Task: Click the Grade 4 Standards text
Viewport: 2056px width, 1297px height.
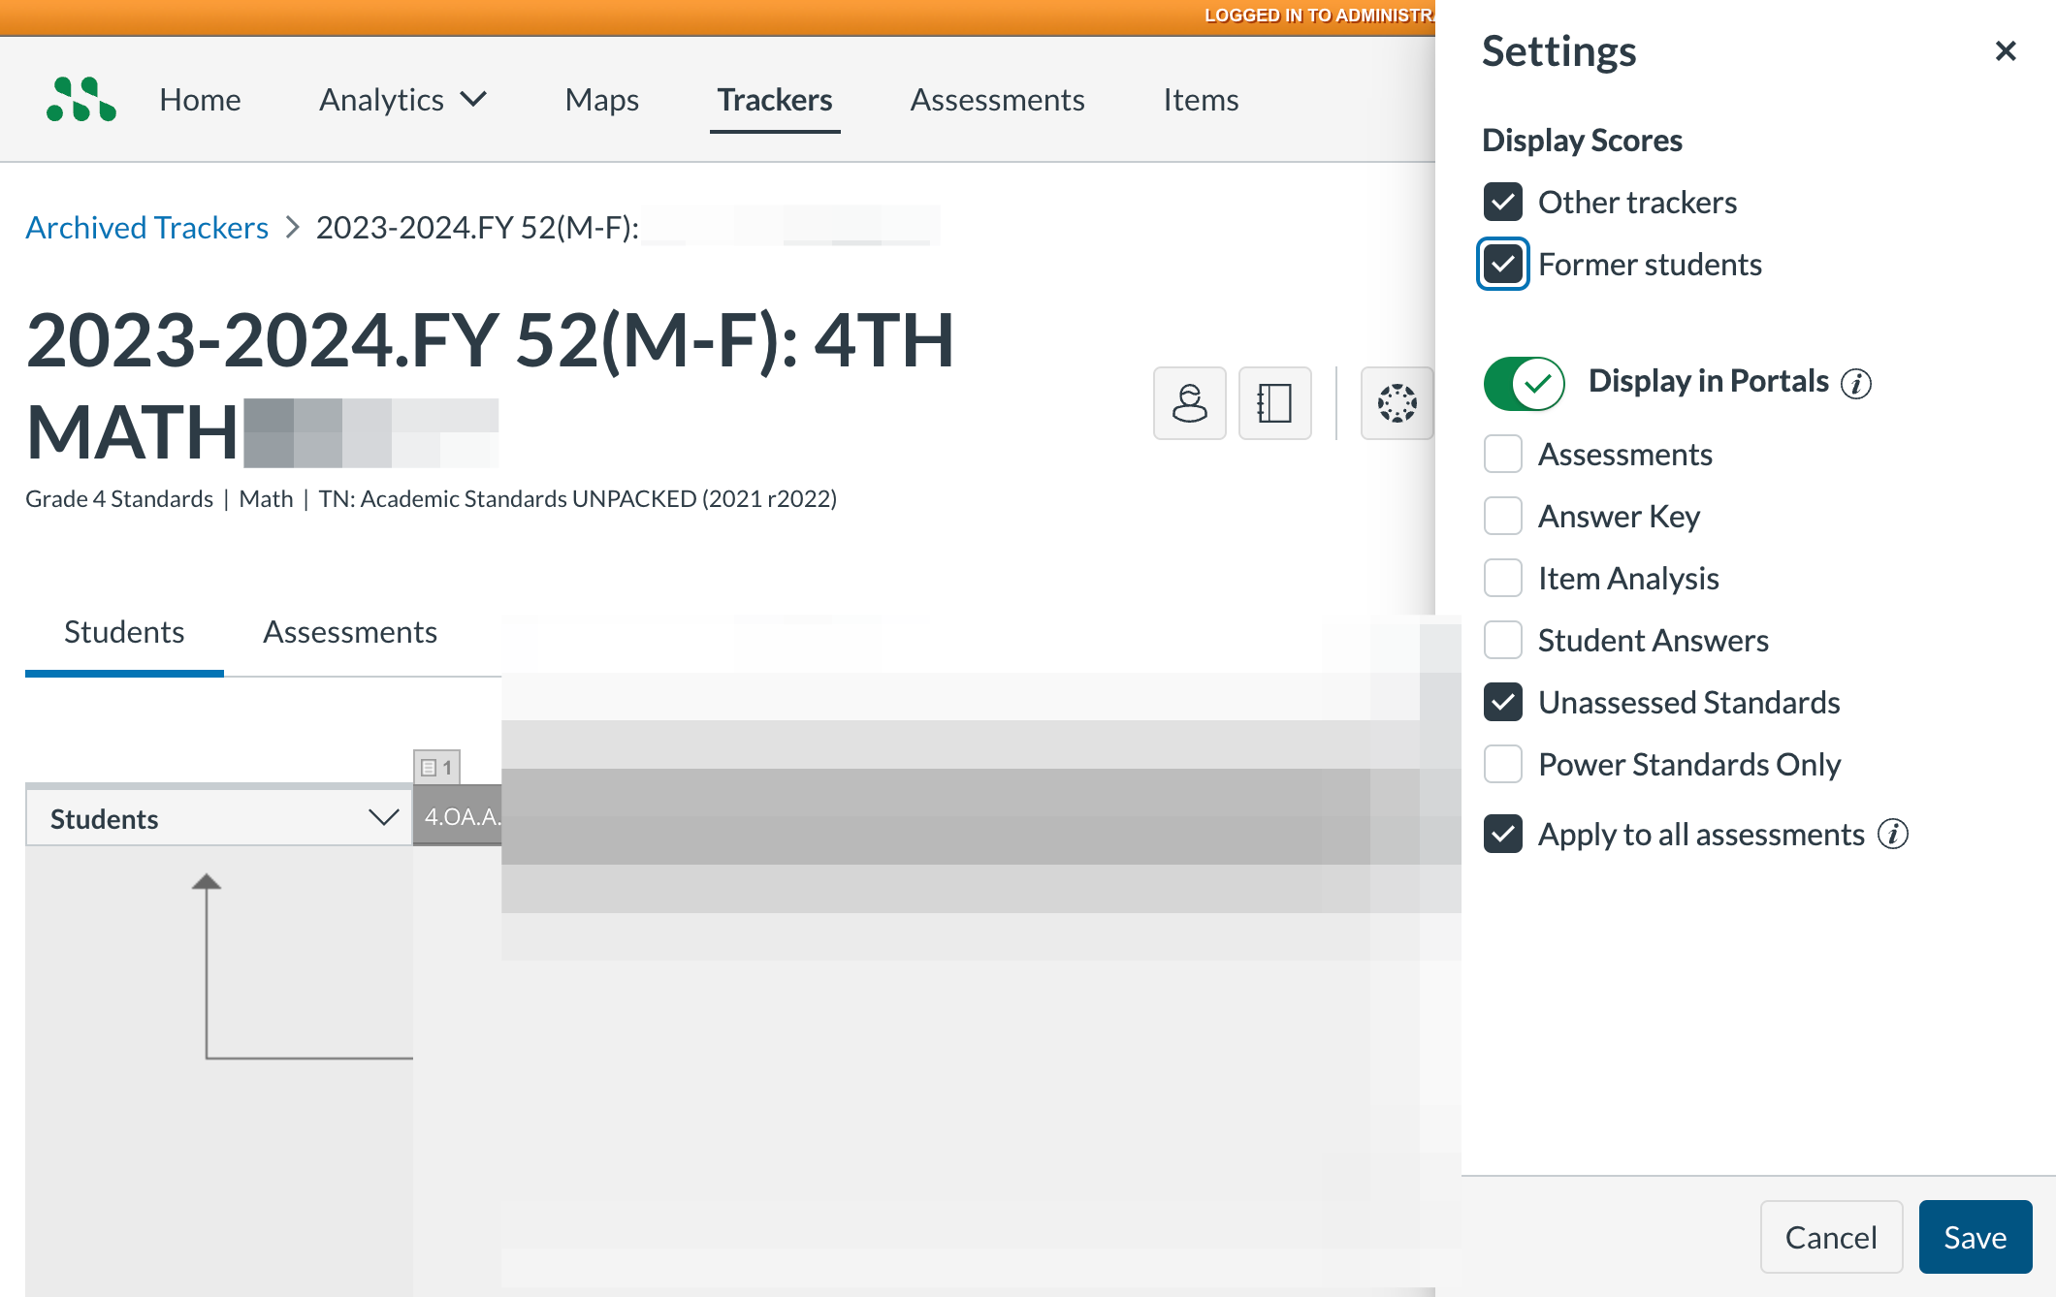Action: [x=119, y=498]
